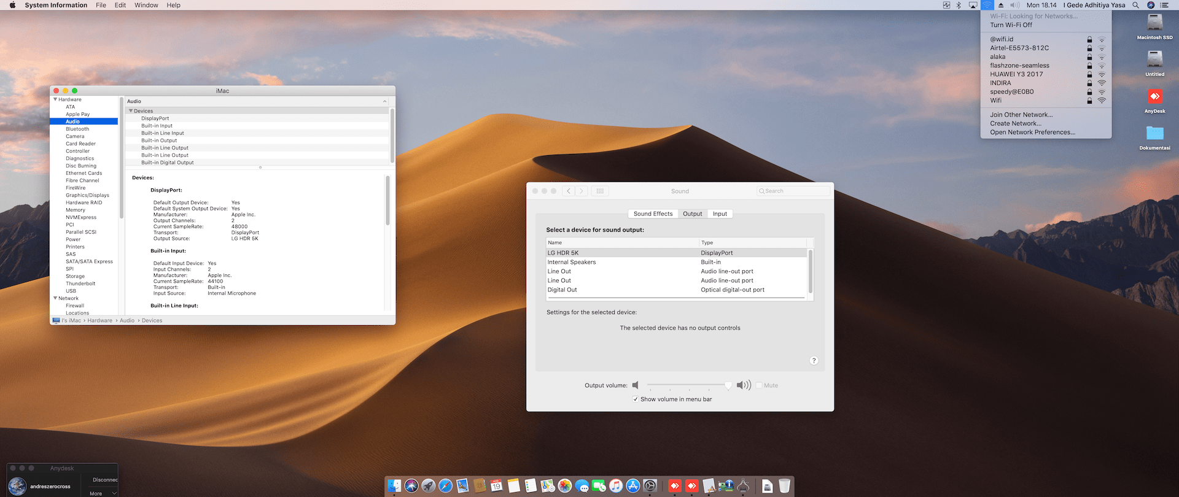This screenshot has width=1179, height=497.
Task: Click Open Network Preferences
Action: click(1032, 132)
